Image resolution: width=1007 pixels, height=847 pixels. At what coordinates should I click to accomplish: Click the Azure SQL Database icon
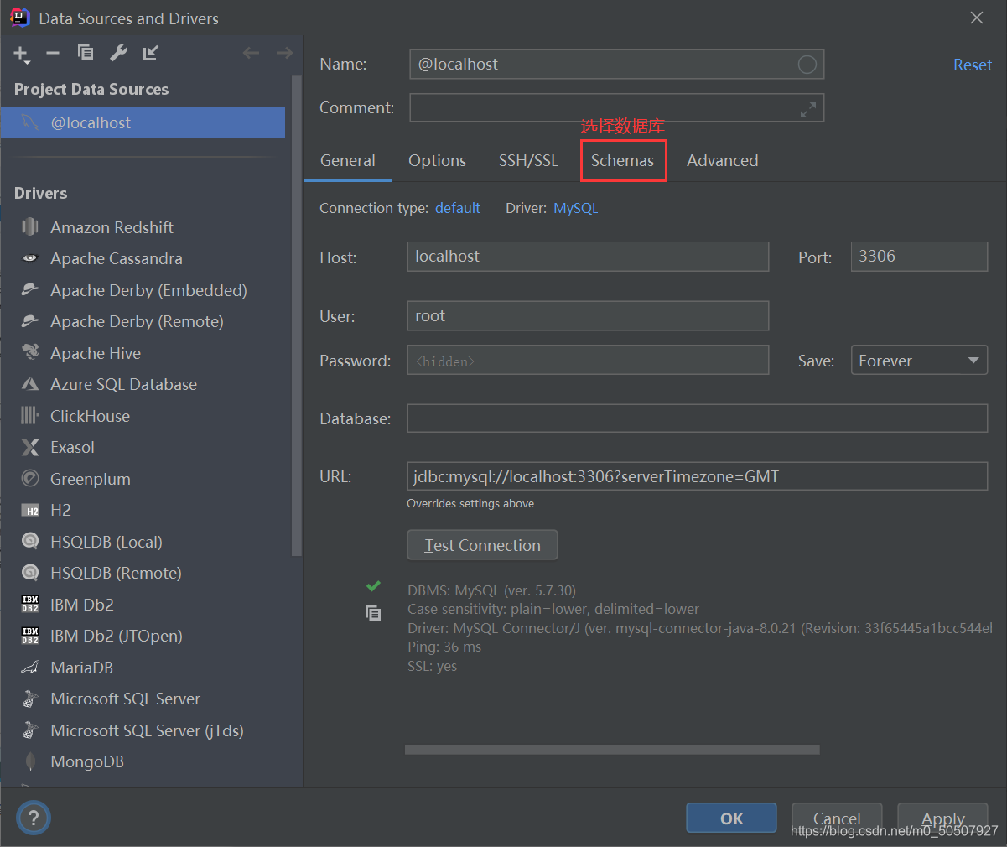pos(30,384)
